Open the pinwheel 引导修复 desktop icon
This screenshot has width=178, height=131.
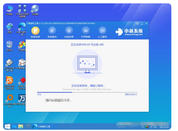22,46
